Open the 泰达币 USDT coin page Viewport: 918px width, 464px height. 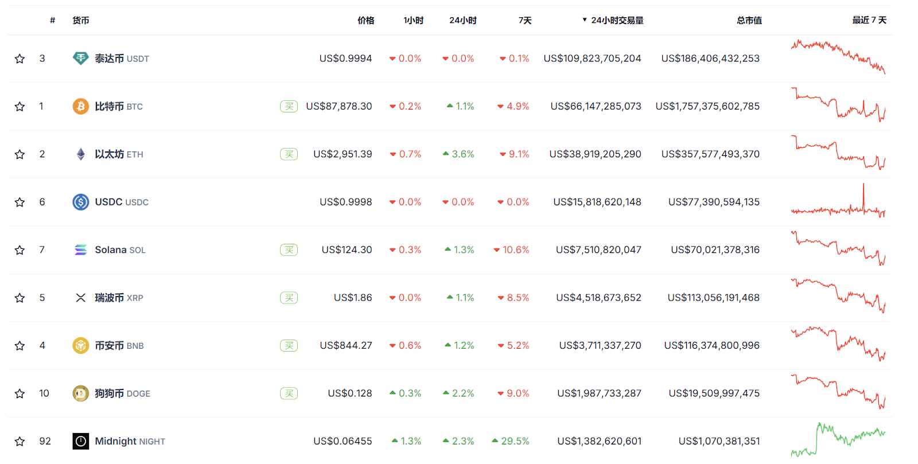(122, 59)
